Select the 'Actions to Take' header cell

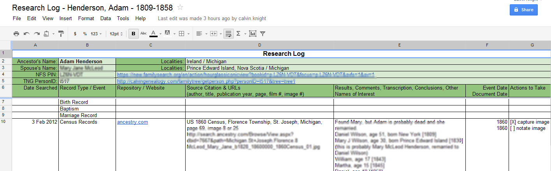click(530, 91)
